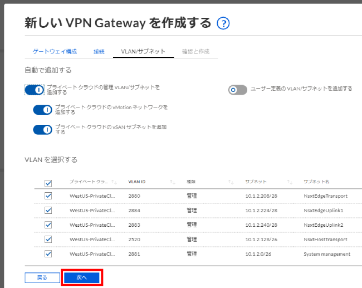Open the 接続 tab
This screenshot has height=288, width=362.
[99, 52]
